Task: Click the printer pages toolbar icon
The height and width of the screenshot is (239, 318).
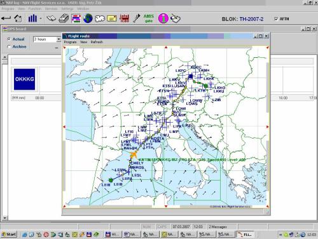Action: pos(64,18)
